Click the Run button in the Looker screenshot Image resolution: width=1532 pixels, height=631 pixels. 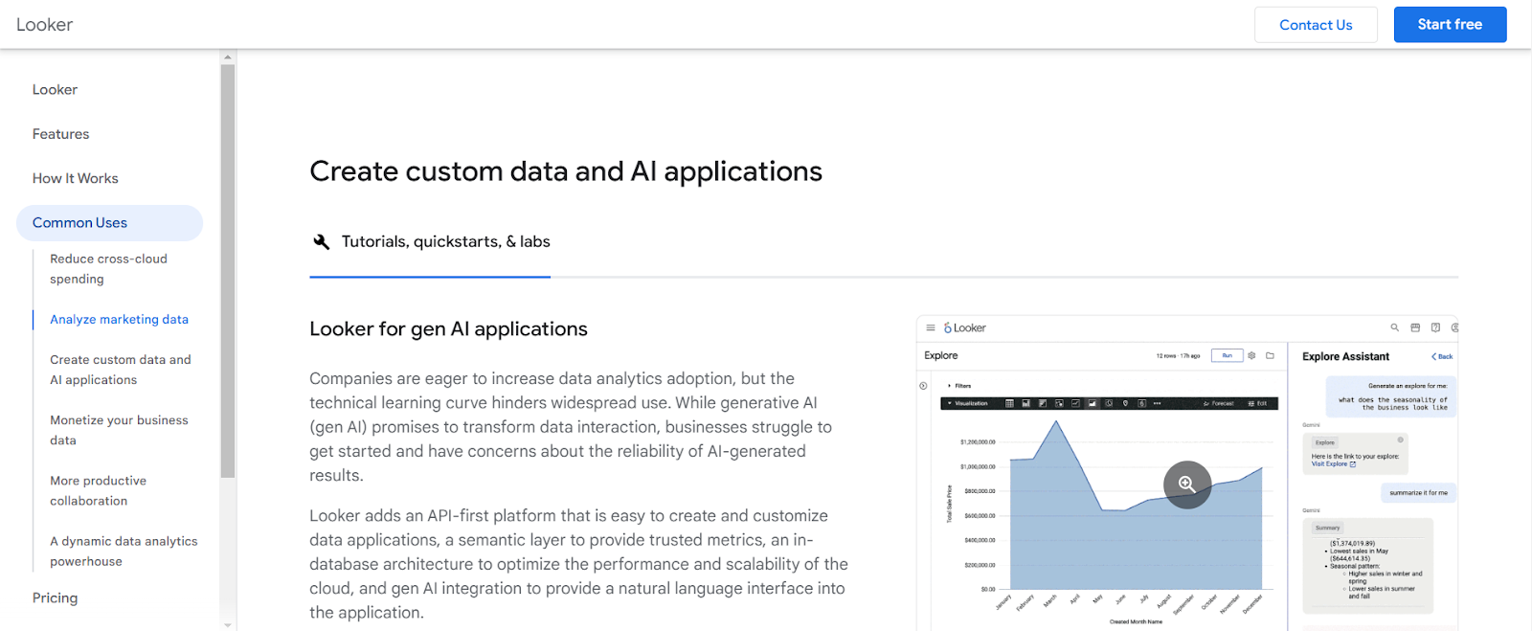pyautogui.click(x=1228, y=355)
